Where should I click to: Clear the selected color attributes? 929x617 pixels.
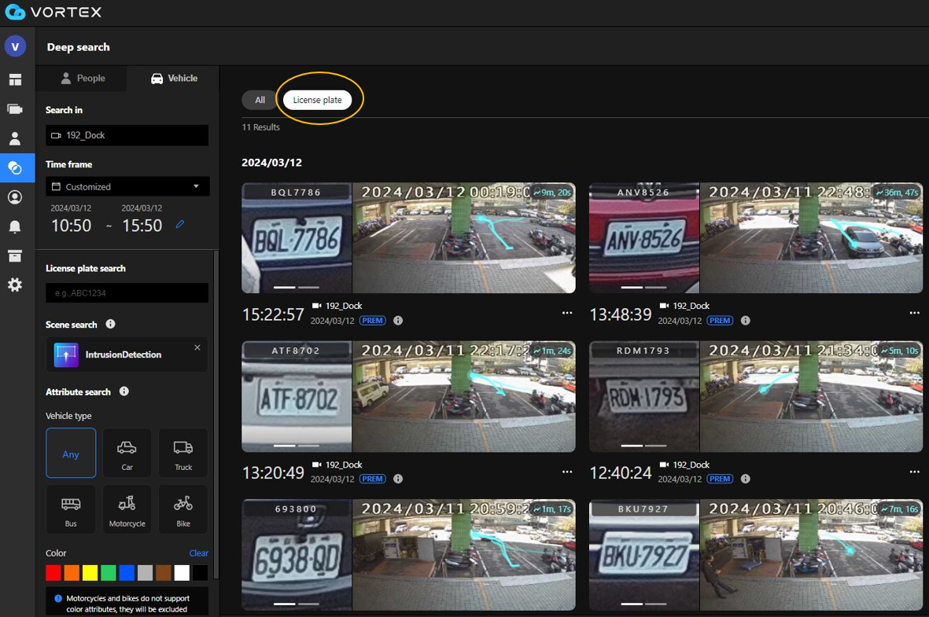click(x=198, y=553)
